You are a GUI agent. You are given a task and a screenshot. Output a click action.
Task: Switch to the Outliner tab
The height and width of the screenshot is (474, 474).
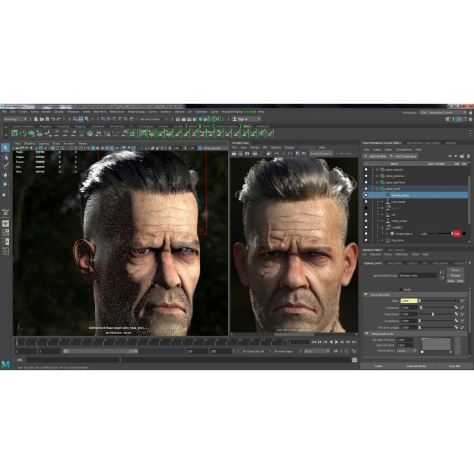[451, 143]
